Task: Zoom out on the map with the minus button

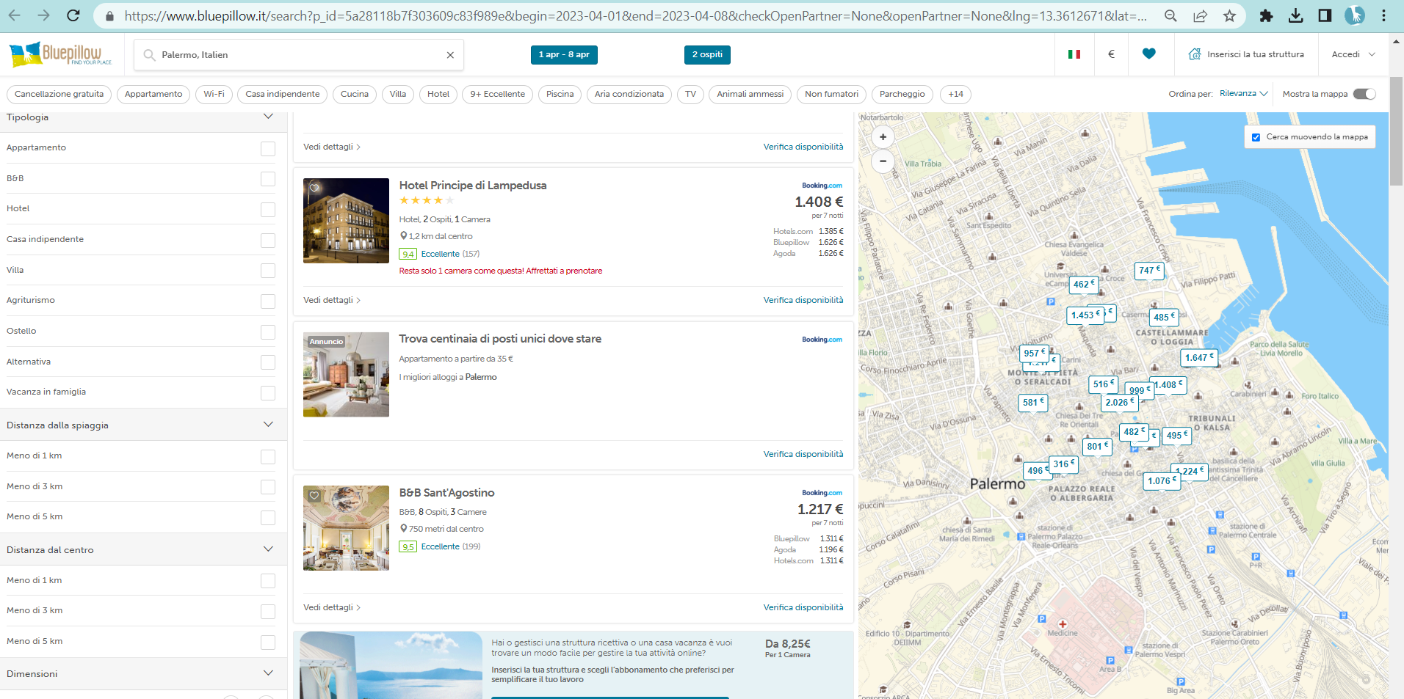Action: tap(883, 161)
